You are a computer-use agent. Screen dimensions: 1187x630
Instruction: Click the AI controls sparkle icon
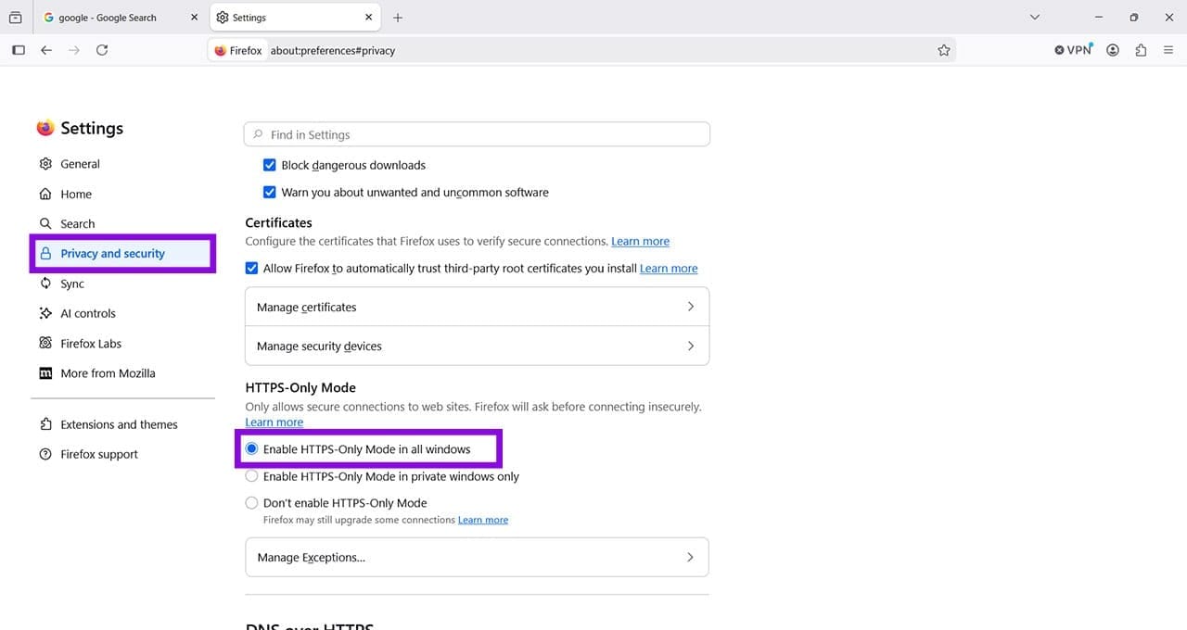[x=45, y=313]
